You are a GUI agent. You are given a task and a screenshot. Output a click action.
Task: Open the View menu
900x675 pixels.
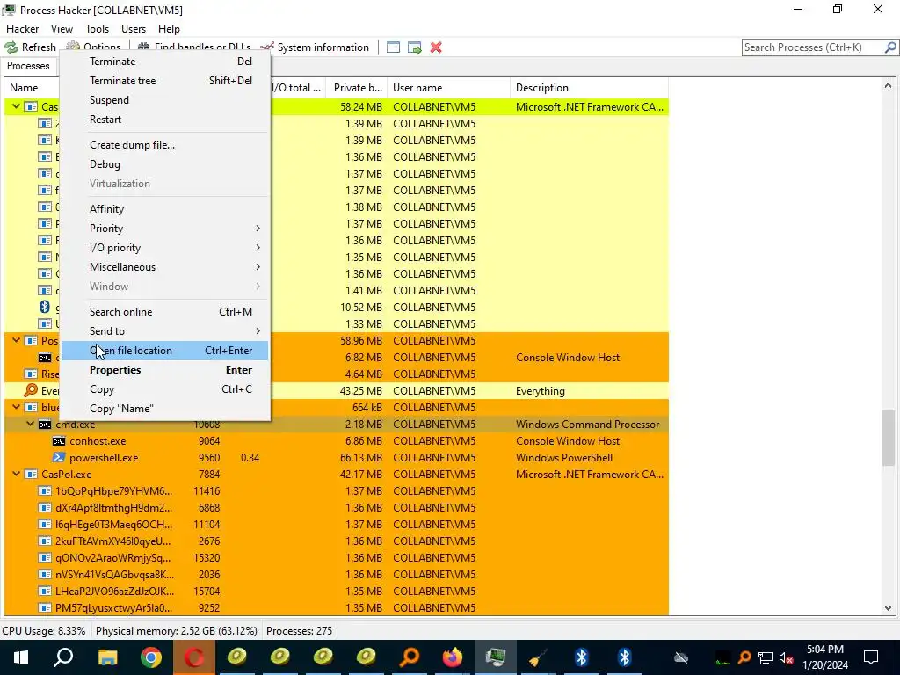[x=62, y=29]
